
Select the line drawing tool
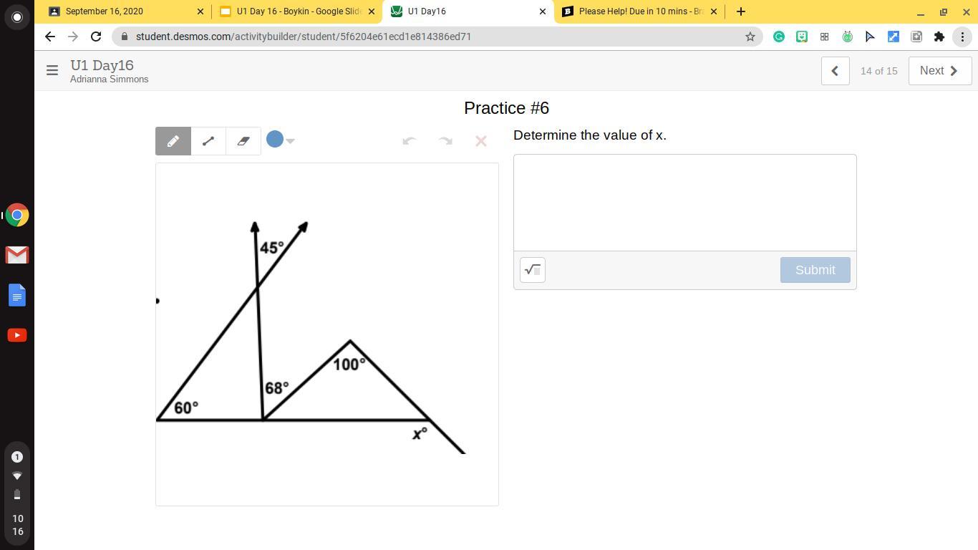208,141
